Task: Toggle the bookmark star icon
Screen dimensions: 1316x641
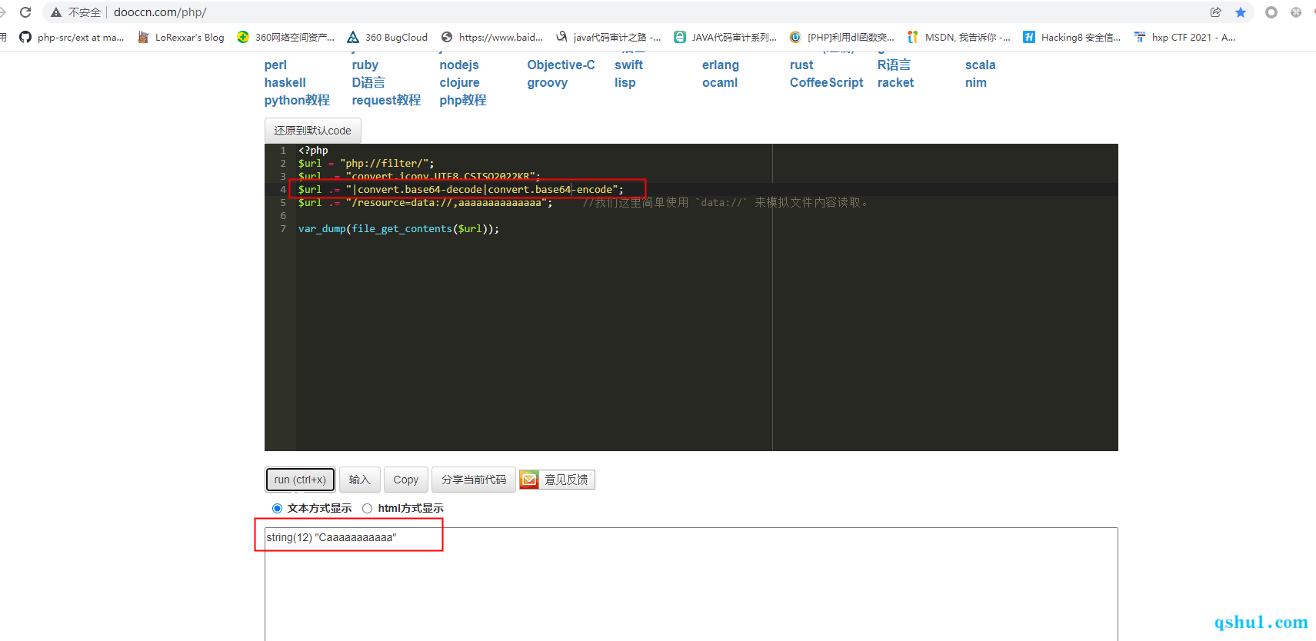Action: click(1241, 12)
